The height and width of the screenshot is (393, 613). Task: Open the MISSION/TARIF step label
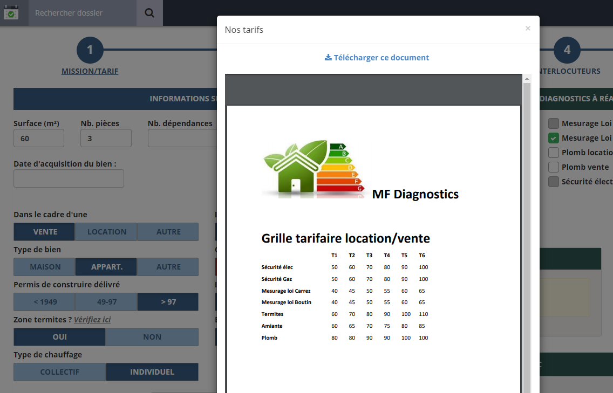tap(90, 71)
